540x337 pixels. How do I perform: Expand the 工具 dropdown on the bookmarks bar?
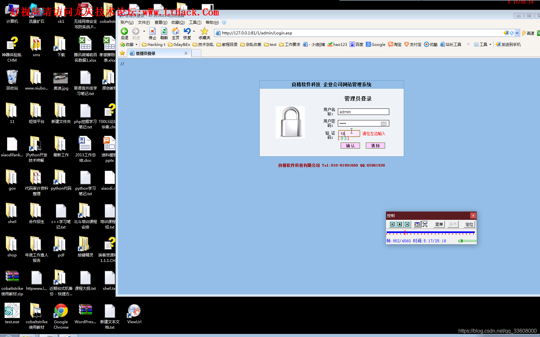click(490, 44)
